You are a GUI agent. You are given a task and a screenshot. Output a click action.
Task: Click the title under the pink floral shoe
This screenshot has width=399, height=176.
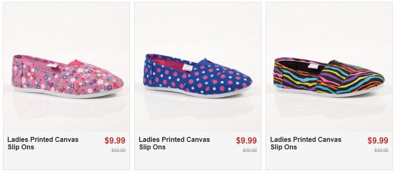tap(43, 143)
